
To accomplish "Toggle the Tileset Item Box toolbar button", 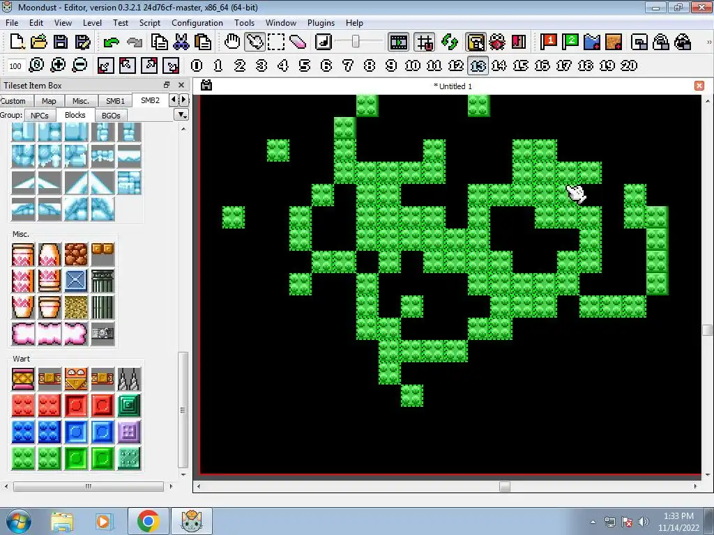I will click(x=476, y=42).
